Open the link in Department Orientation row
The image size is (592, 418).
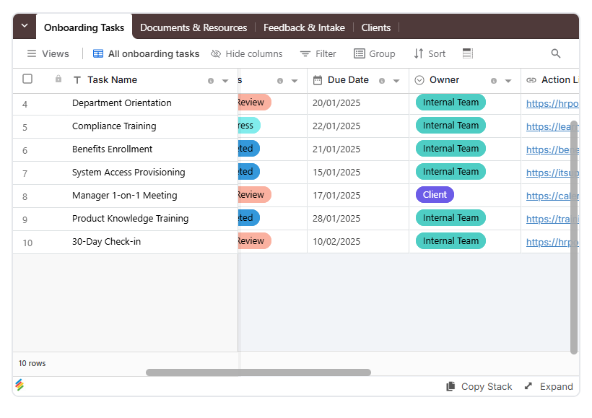click(x=552, y=103)
